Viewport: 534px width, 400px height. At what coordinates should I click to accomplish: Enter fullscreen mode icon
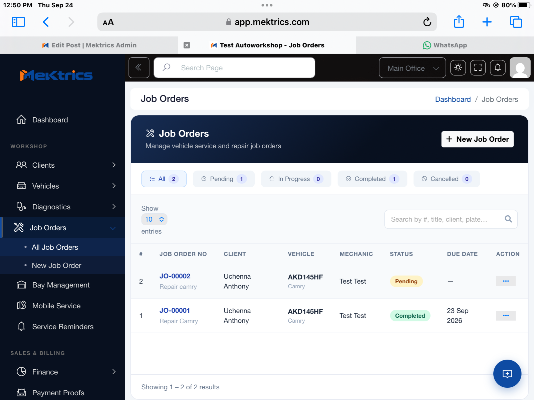tap(478, 68)
